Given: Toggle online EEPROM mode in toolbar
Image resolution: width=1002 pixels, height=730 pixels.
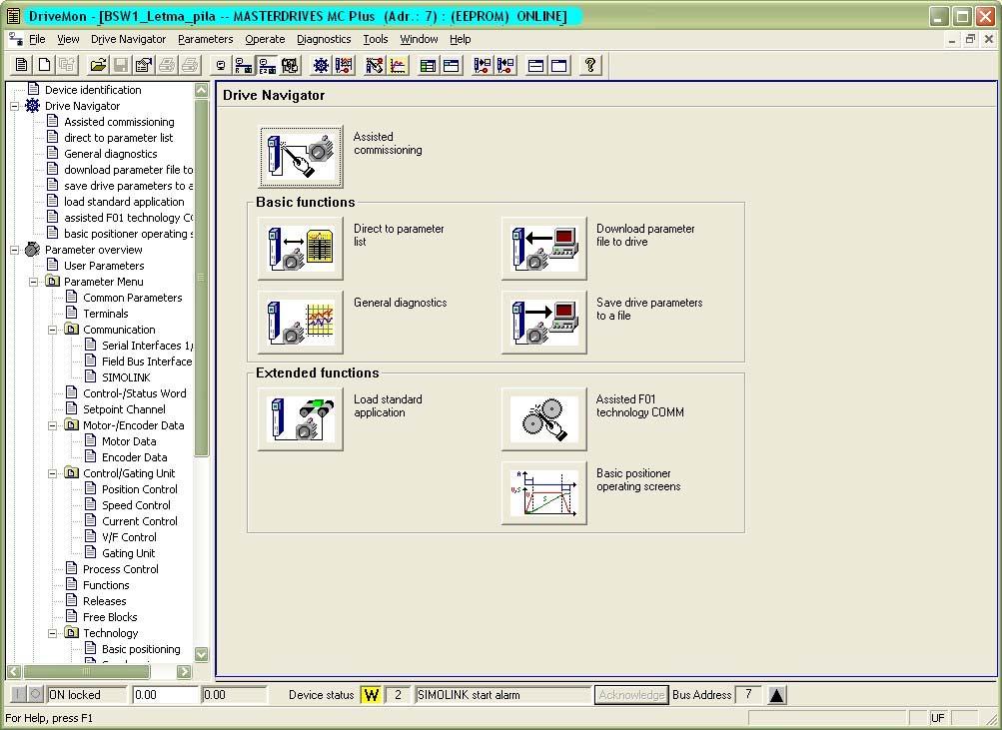Looking at the screenshot, I should pos(267,65).
